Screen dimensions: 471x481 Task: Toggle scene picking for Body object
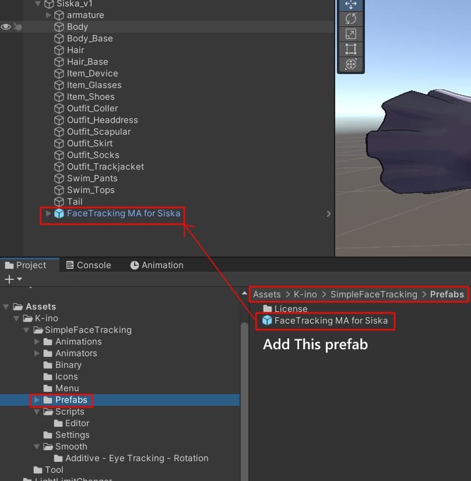tap(17, 27)
